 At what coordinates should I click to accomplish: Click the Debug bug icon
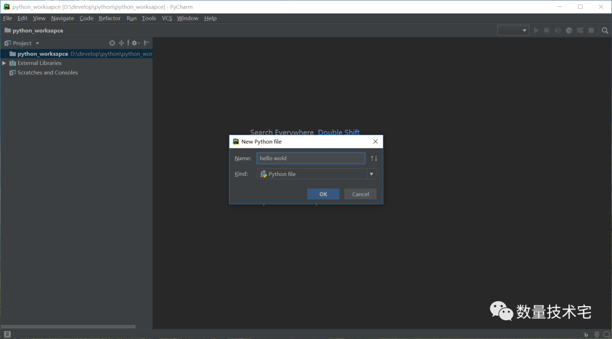[x=547, y=31]
